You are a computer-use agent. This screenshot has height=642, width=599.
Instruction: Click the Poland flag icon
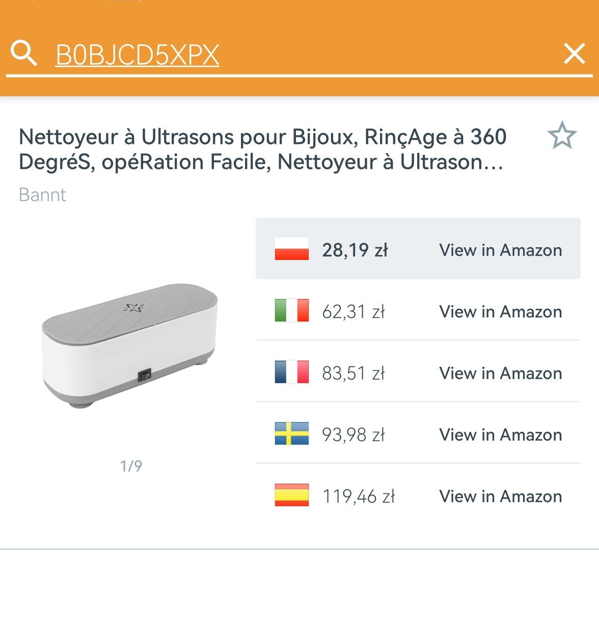(x=291, y=249)
